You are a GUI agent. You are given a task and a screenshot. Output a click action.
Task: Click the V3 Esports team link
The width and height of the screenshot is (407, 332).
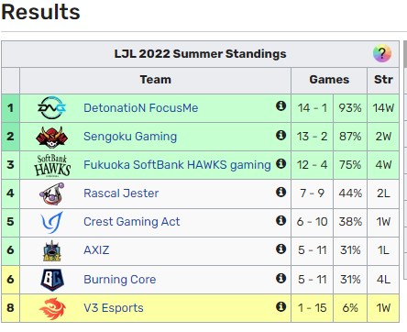tap(114, 308)
